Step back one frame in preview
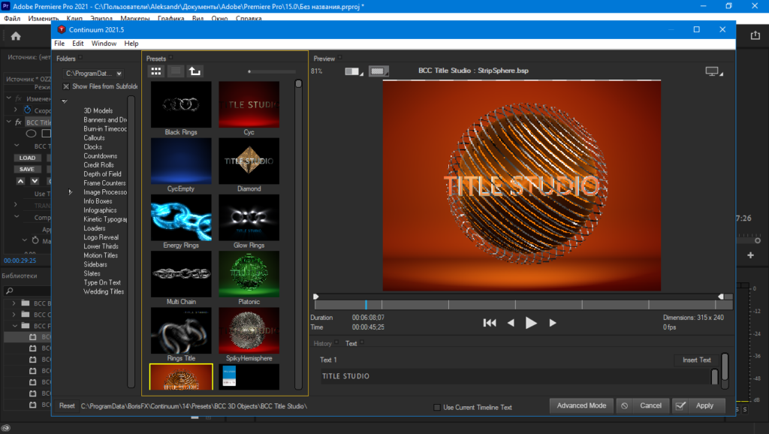This screenshot has height=434, width=769. [511, 323]
